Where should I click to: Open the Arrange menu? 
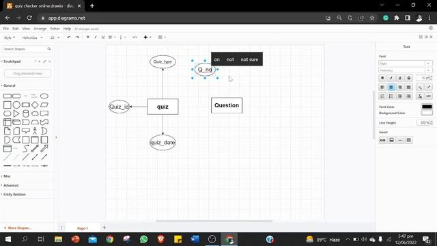click(40, 29)
